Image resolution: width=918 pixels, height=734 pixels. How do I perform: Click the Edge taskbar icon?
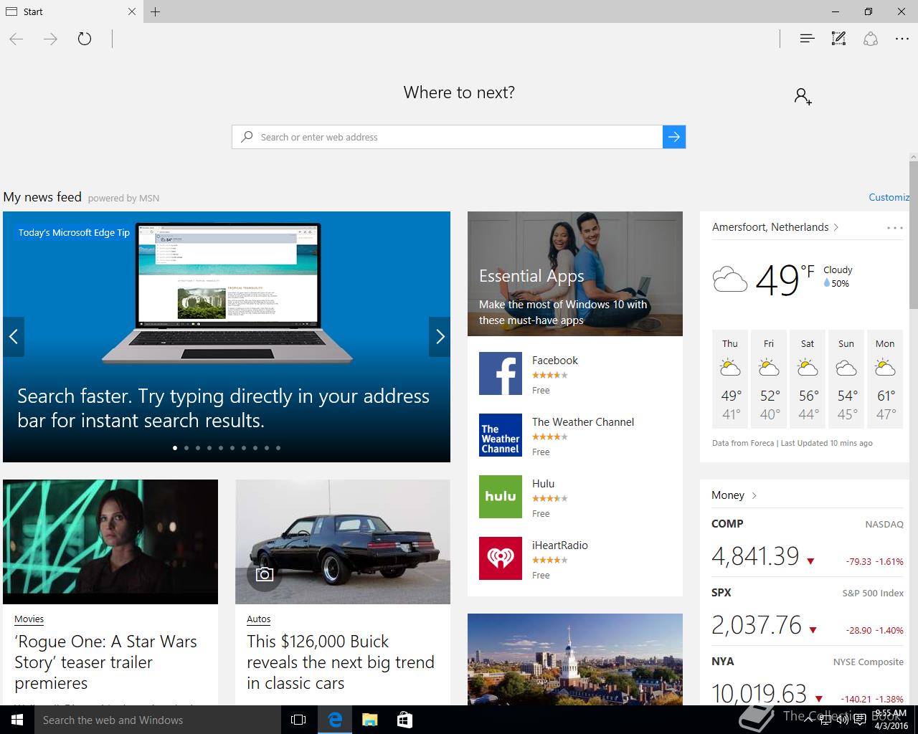335,720
